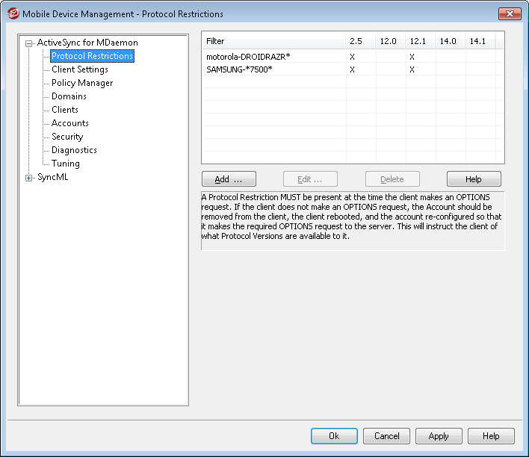
Task: Click the 14.1 column header
Action: 480,41
